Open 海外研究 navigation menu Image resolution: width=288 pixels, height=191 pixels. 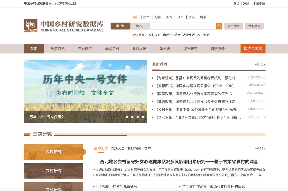(190, 49)
